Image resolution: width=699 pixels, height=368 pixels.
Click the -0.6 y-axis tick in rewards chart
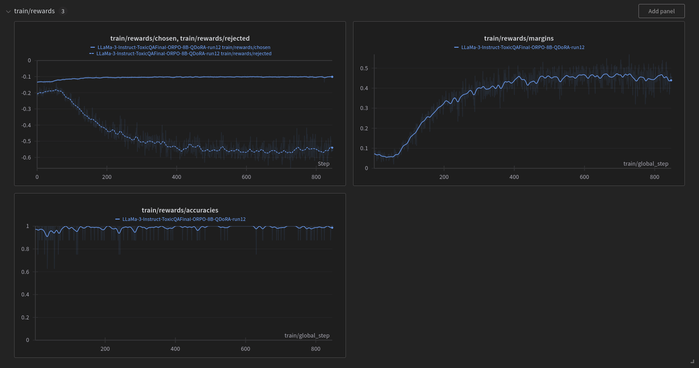26,157
